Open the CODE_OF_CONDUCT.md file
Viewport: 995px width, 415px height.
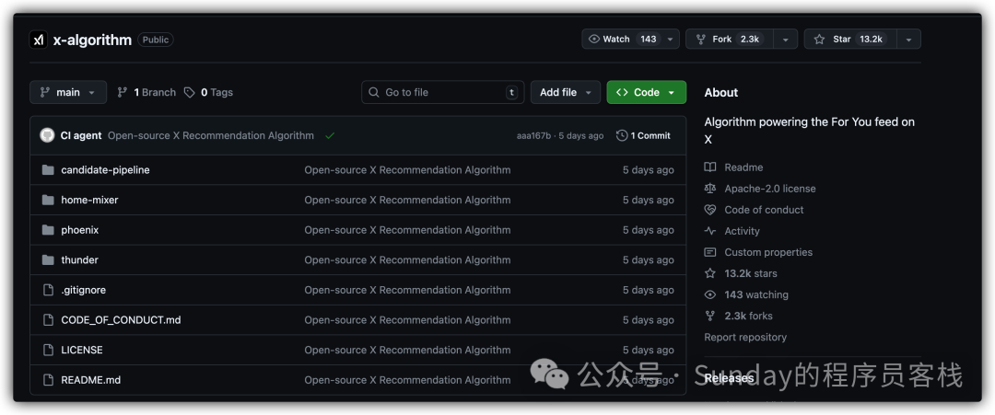pyautogui.click(x=122, y=320)
